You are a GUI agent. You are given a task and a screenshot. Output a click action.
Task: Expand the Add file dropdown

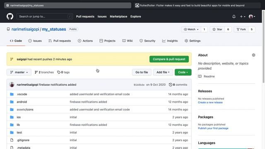click(163, 72)
